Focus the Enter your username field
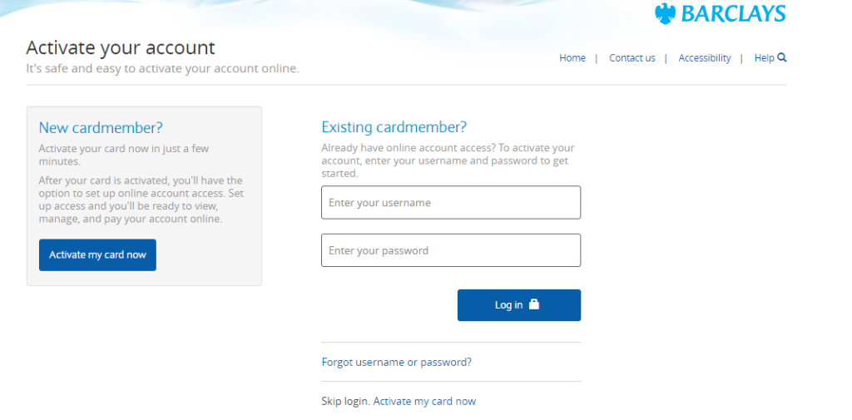852x420 pixels. pos(450,203)
